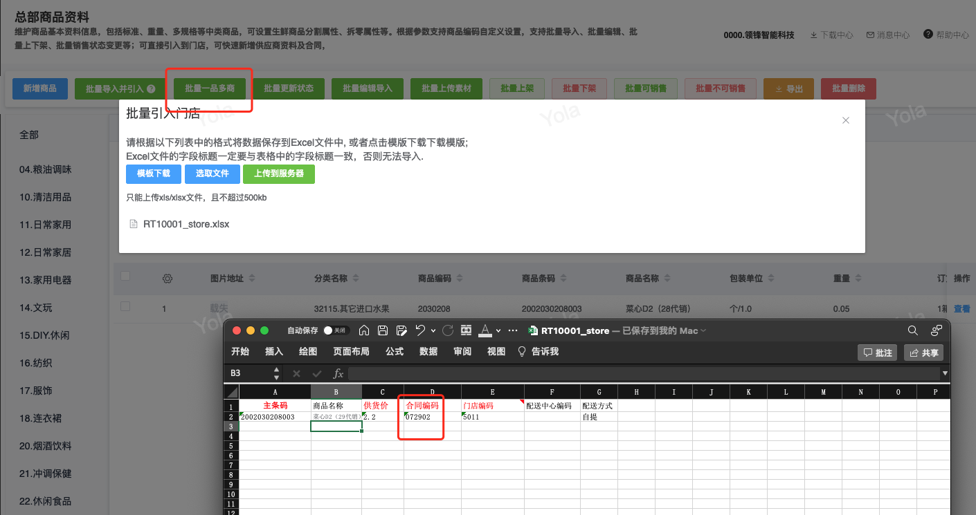976x515 pixels.
Task: Click the Excel Home icon in title bar
Action: coord(364,330)
